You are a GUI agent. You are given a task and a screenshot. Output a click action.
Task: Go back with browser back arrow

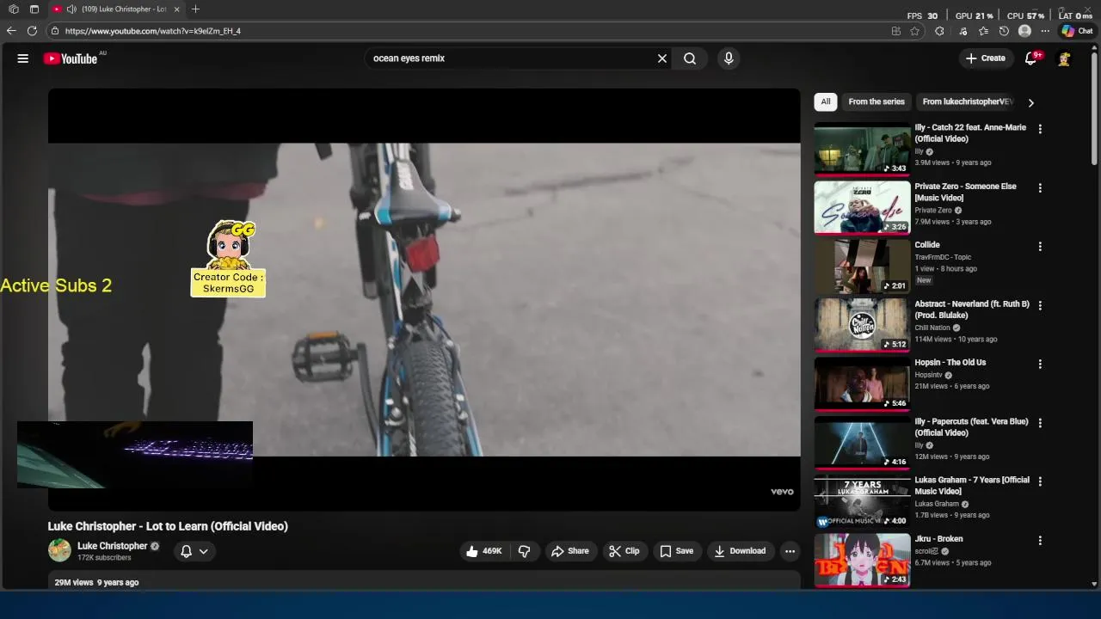point(11,31)
